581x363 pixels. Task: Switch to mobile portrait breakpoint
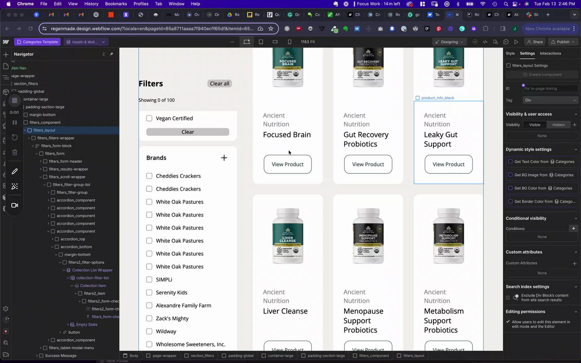click(290, 42)
